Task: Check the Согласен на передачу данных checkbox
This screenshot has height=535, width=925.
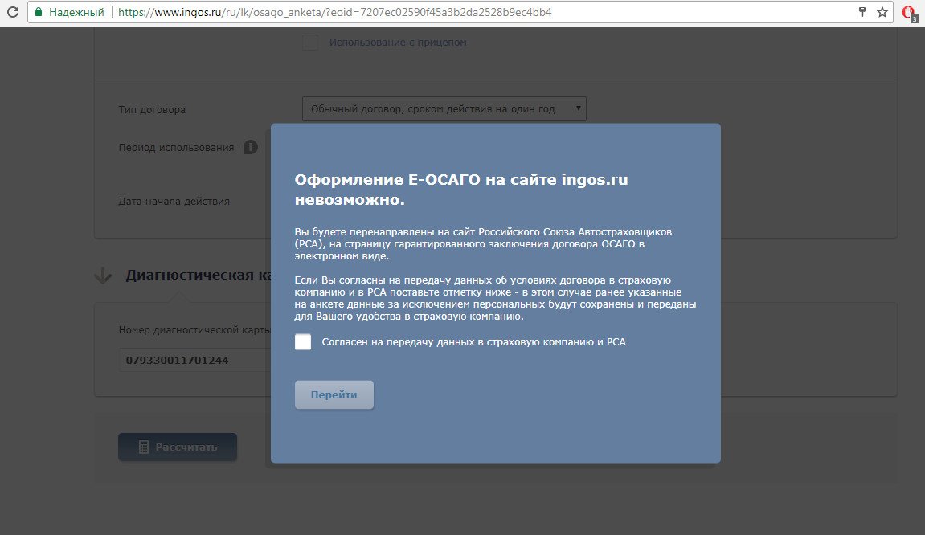Action: [303, 341]
